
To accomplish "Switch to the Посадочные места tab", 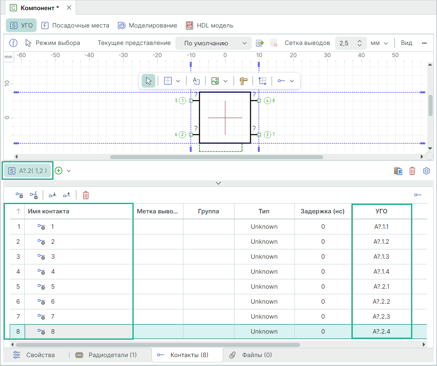I will tap(75, 26).
